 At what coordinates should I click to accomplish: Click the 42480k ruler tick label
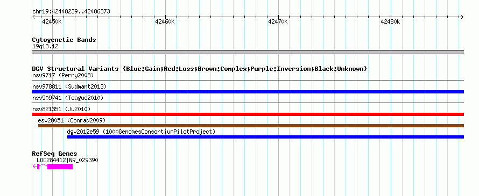pyautogui.click(x=390, y=21)
